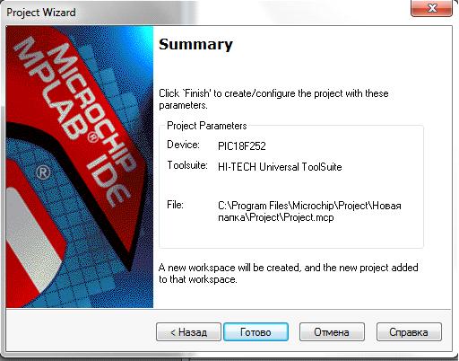Close the Project Wizard dialog
The image size is (459, 361).
point(432,8)
